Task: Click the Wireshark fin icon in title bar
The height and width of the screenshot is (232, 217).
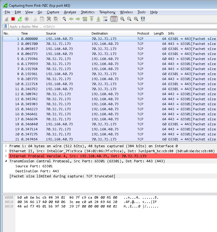Action: [x=5, y=6]
